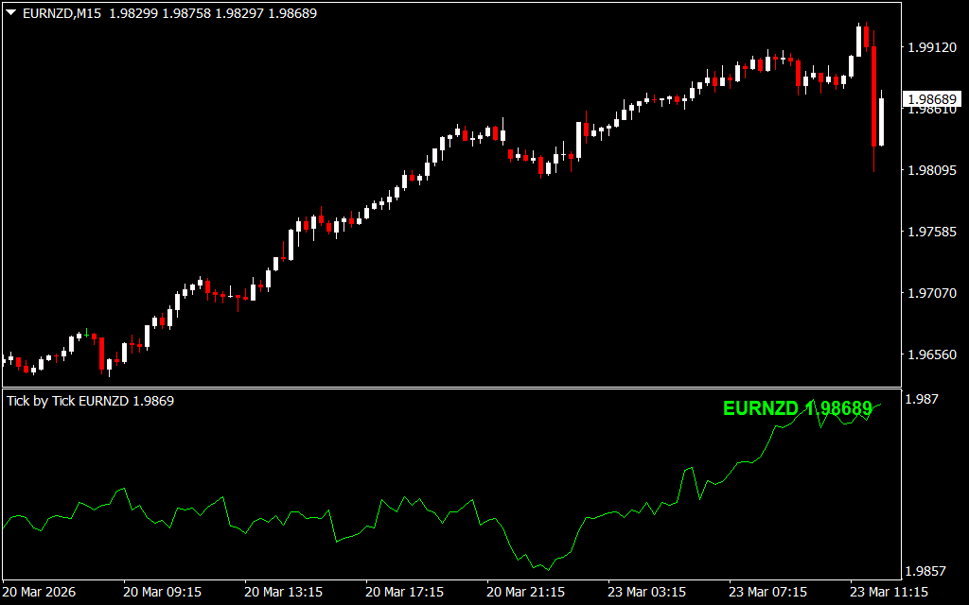
Task: Click the 1.9857 indicator scale value
Action: coord(925,572)
